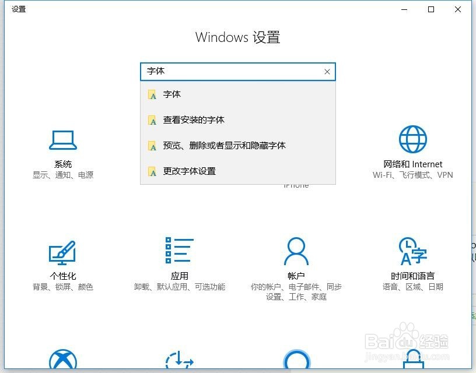Open the update arrows icon at bottom
The height and width of the screenshot is (373, 476).
click(x=180, y=360)
